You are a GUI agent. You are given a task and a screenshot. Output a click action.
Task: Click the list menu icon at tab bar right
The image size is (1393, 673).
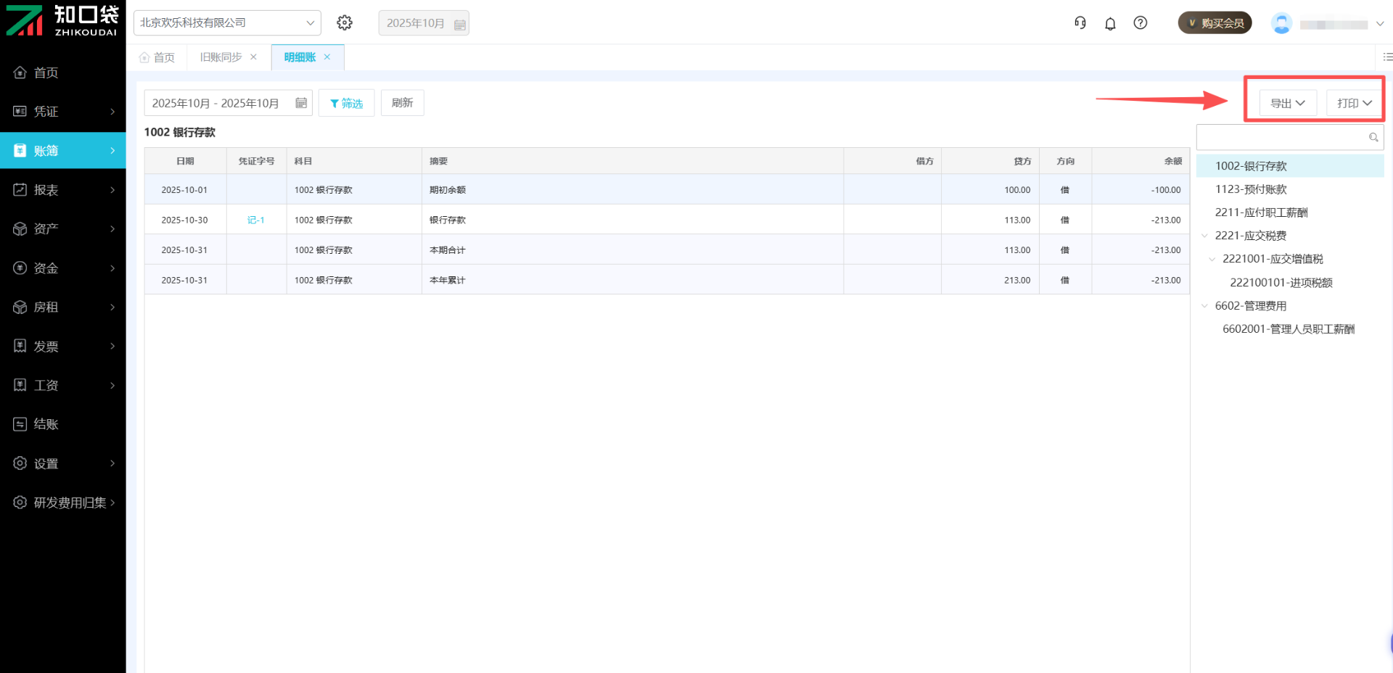[1387, 57]
